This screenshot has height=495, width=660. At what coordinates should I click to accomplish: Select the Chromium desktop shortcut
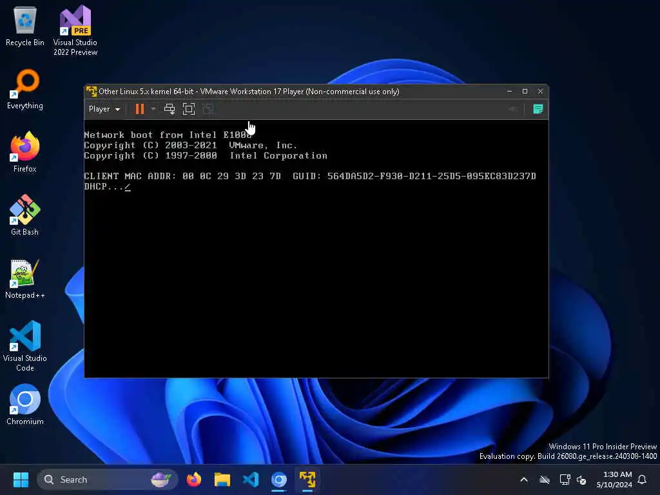pos(25,405)
